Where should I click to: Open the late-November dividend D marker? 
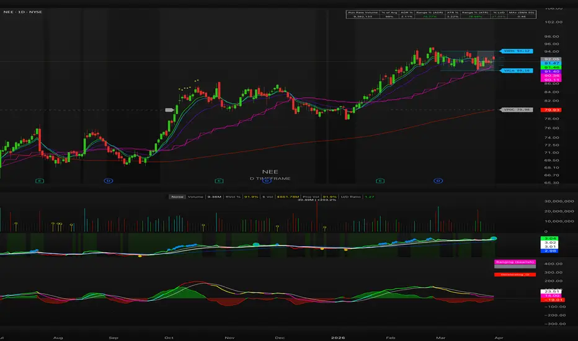pyautogui.click(x=266, y=180)
